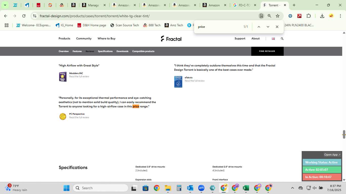Open the Extensions puzzle icon
The width and height of the screenshot is (346, 194).
click(x=309, y=16)
